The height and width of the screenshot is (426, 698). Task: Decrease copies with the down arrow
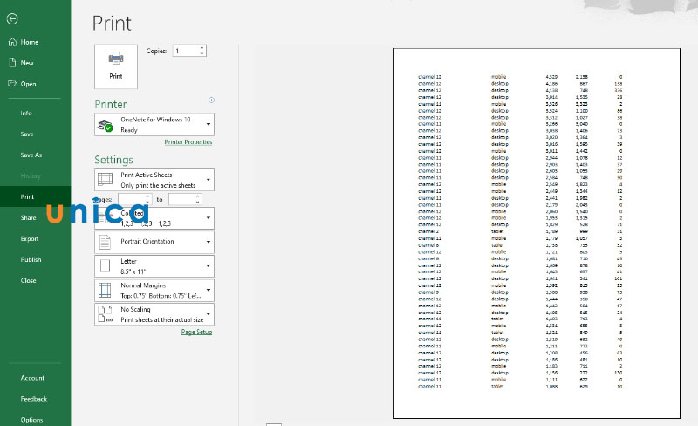pyautogui.click(x=202, y=53)
